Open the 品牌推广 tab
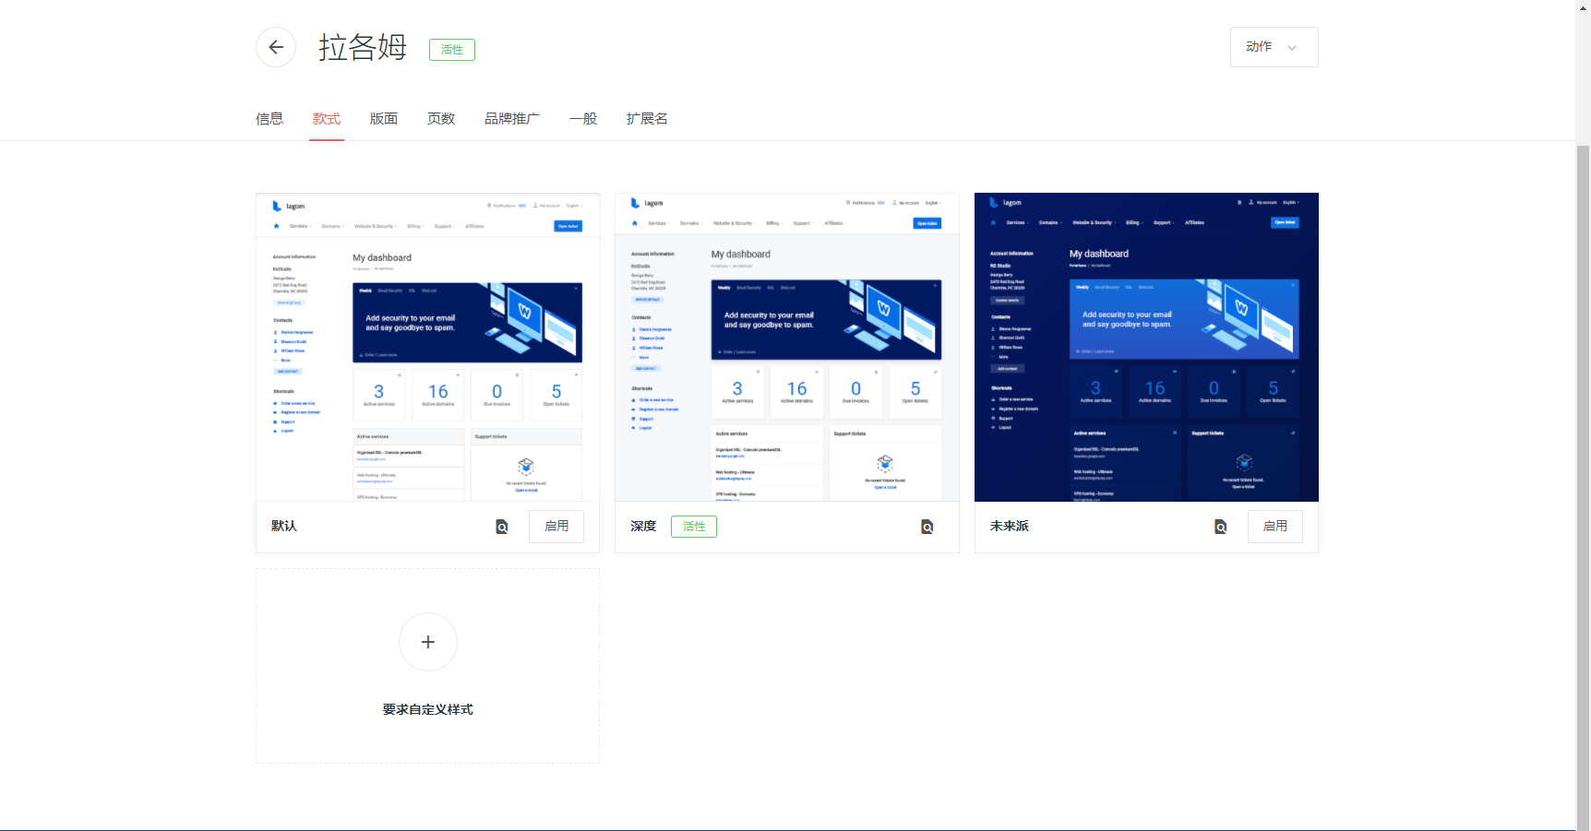This screenshot has width=1591, height=831. tap(512, 118)
